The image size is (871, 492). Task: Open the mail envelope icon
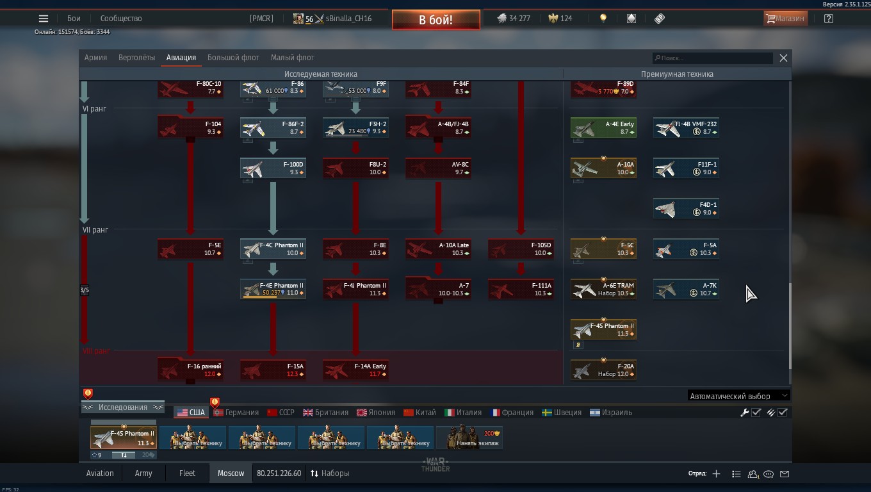click(x=785, y=474)
